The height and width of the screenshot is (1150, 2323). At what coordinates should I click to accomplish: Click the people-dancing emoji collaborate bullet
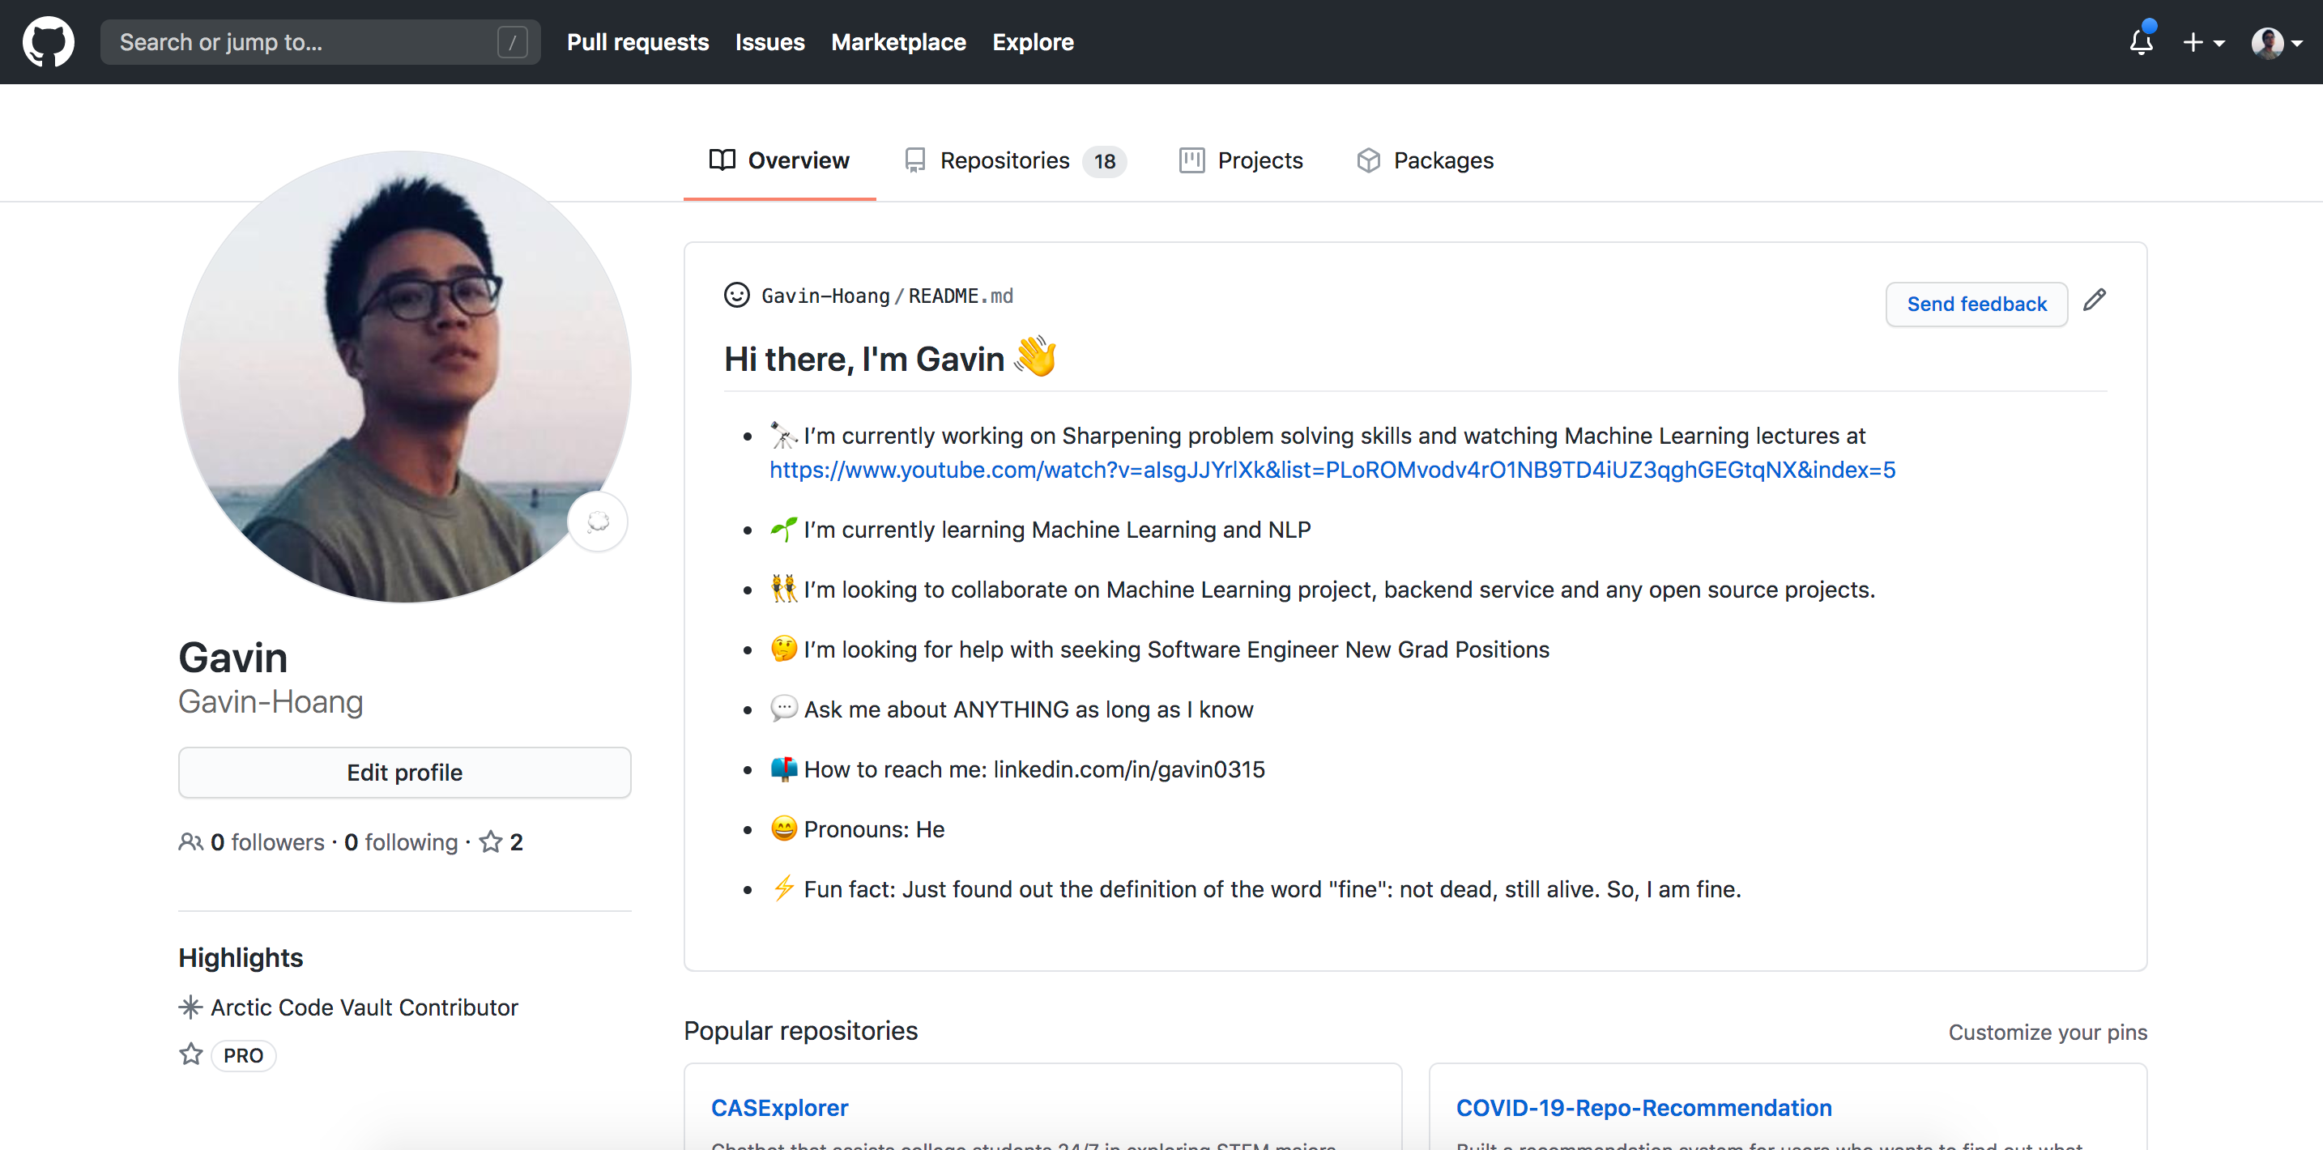(x=784, y=589)
